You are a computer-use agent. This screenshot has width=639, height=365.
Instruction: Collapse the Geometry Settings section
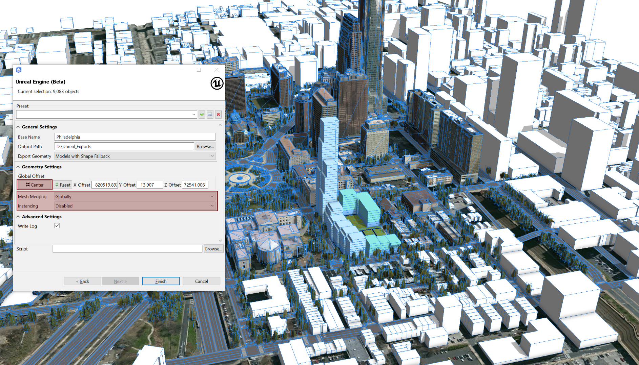[18, 167]
